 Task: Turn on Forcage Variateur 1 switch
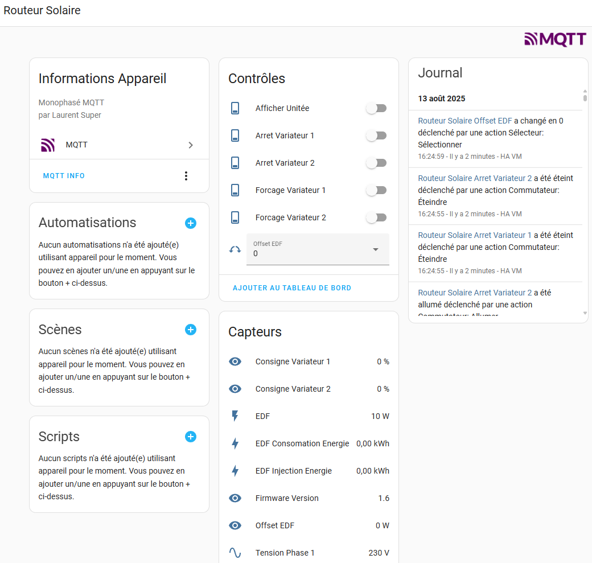click(376, 190)
